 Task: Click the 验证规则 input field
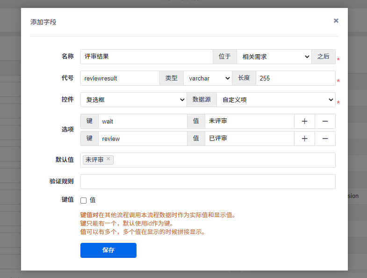208,182
